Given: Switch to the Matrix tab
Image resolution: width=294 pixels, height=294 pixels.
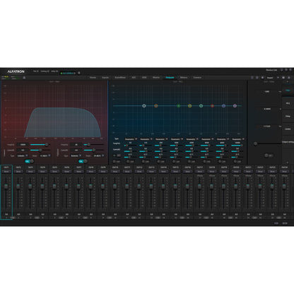Looking at the screenshot, I should tap(156, 78).
